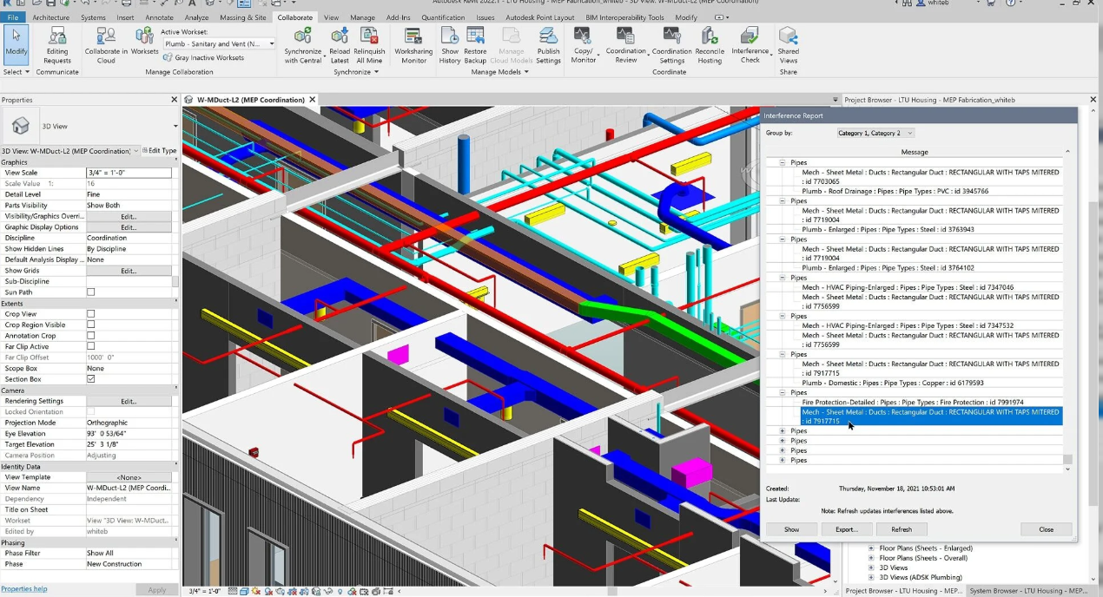This screenshot has width=1103, height=597.
Task: Open the Manage ribbon tab
Action: coord(362,17)
